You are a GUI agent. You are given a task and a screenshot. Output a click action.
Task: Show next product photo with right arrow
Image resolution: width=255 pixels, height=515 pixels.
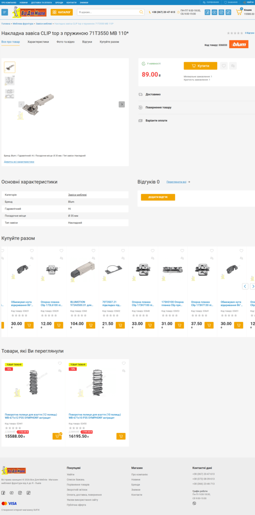[122, 104]
